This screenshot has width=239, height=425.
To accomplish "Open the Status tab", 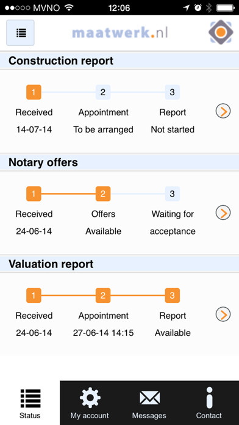I will click(x=30, y=403).
